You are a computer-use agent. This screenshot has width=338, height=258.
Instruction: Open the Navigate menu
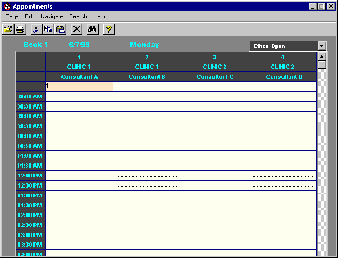click(52, 16)
